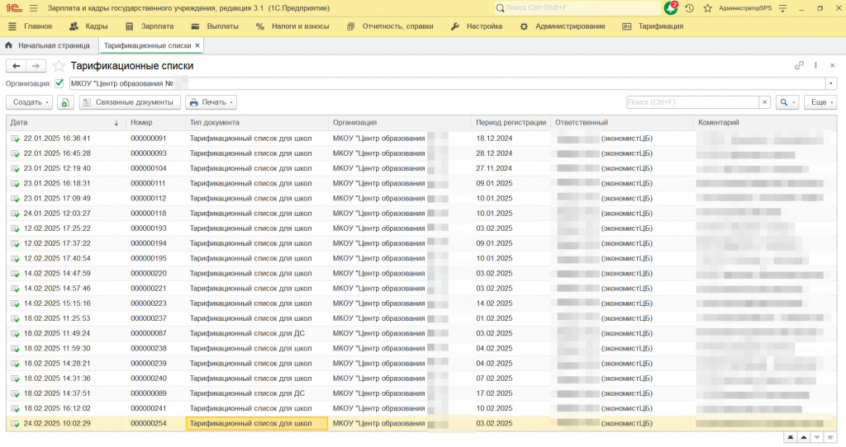Open the Еще dropdown menu
This screenshot has height=447, width=846.
pyautogui.click(x=821, y=102)
